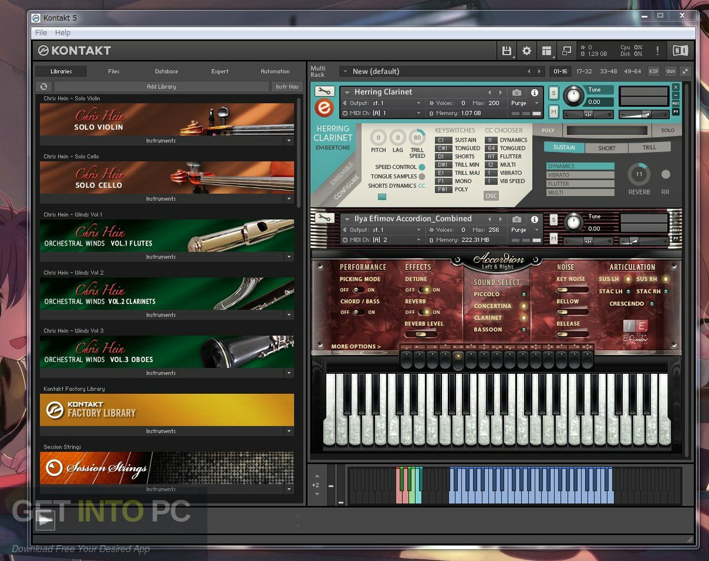The height and width of the screenshot is (561, 709).
Task: Show Accordion instrument info icon
Action: coord(534,218)
